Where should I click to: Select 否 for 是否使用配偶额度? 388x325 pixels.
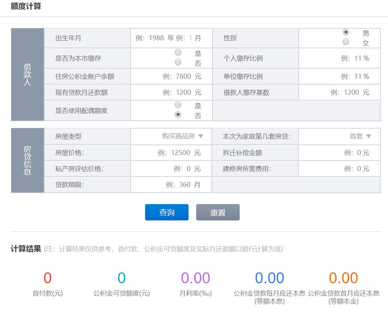click(178, 115)
